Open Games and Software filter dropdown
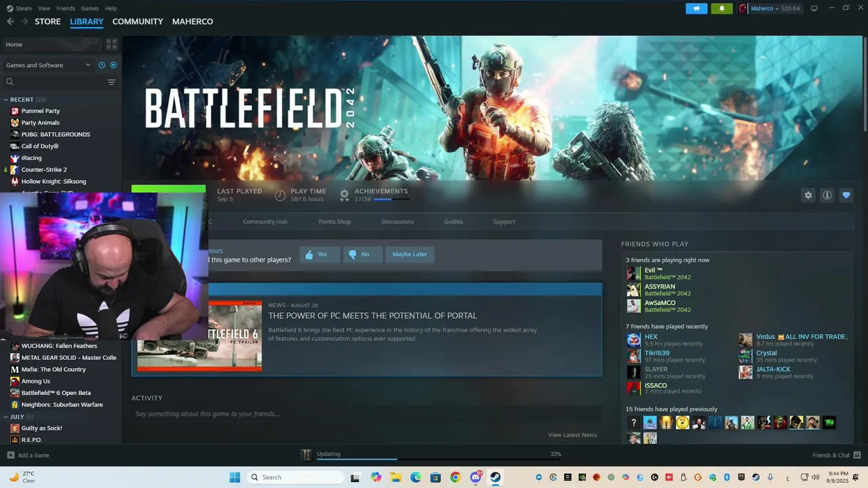 [48, 65]
